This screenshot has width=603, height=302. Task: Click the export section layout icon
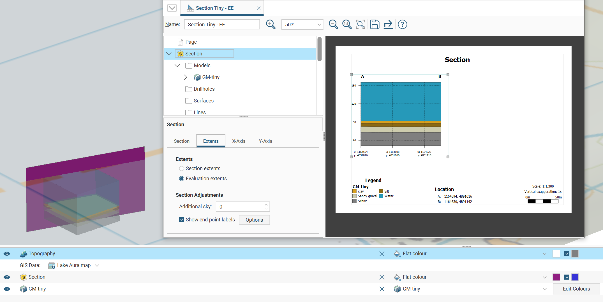point(388,24)
